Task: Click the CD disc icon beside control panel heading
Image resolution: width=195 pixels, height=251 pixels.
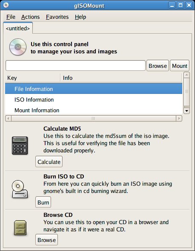Action: (18, 47)
